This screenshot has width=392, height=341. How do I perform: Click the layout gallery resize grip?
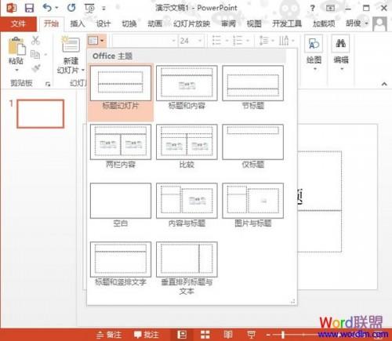click(x=292, y=301)
